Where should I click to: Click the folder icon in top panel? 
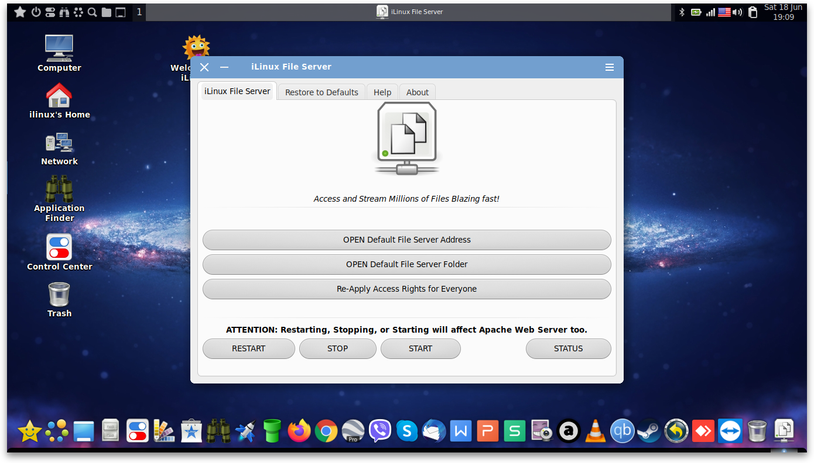(x=107, y=12)
